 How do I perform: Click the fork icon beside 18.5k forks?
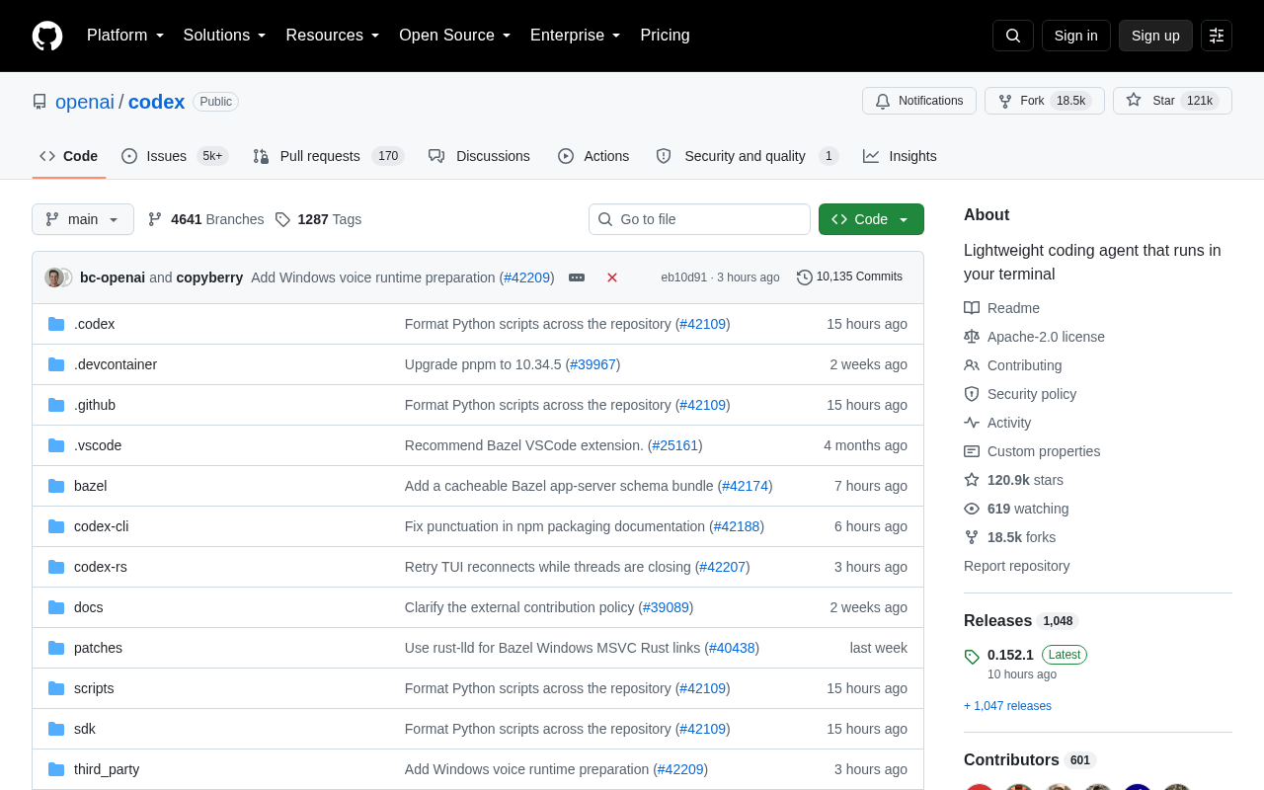tap(972, 537)
